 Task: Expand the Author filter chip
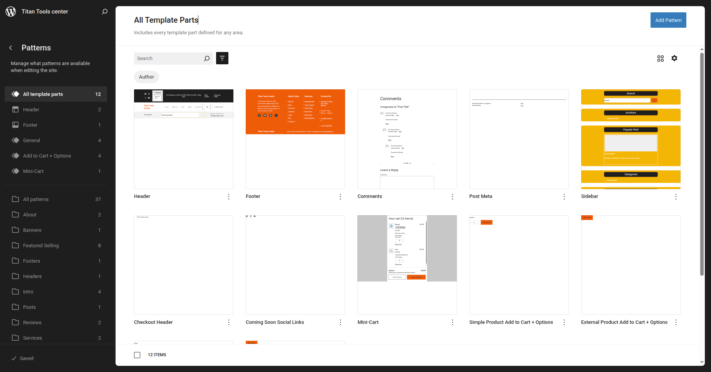(146, 77)
